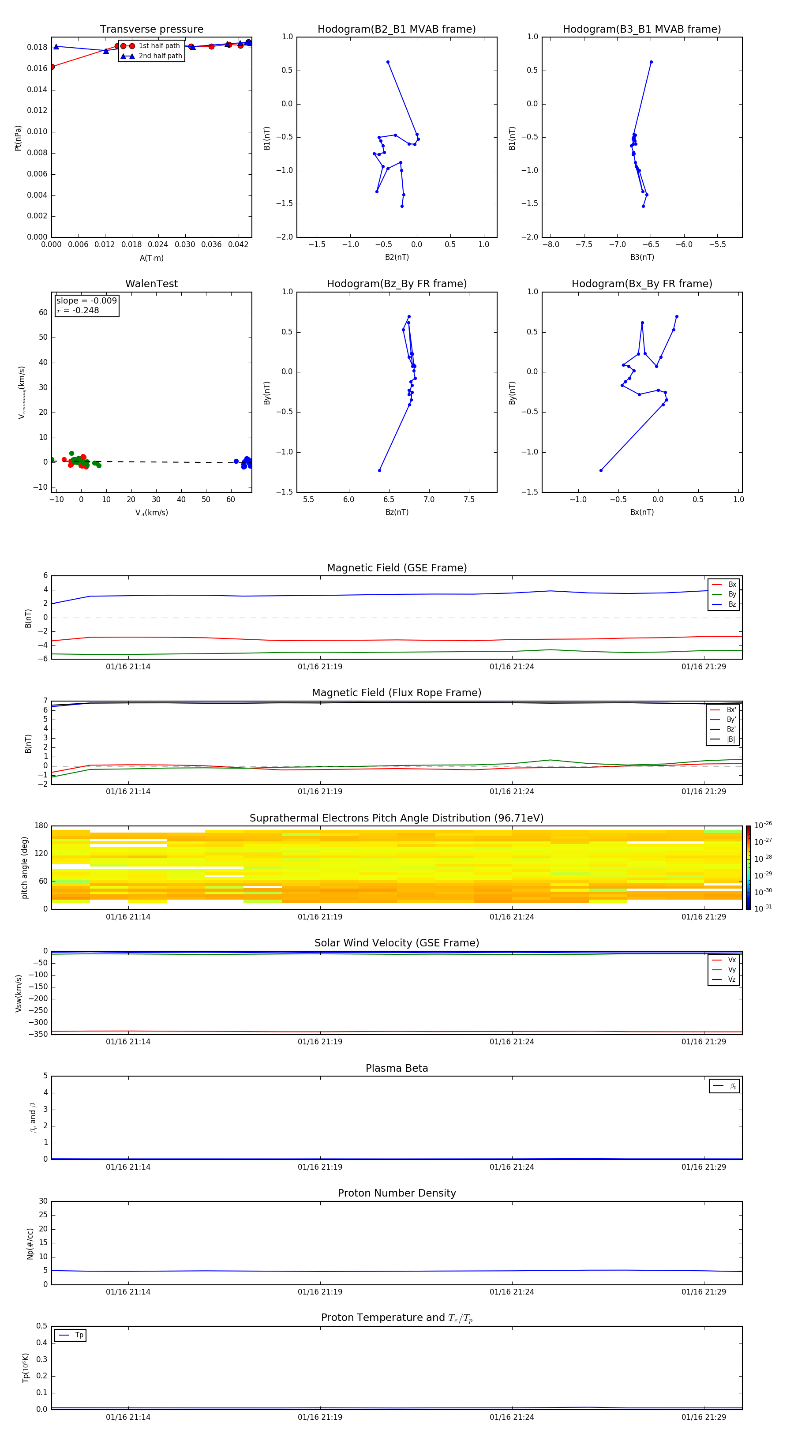
Task: Click the "Solar Wind Velocity (GSE Frame)" title
Action: point(397,943)
